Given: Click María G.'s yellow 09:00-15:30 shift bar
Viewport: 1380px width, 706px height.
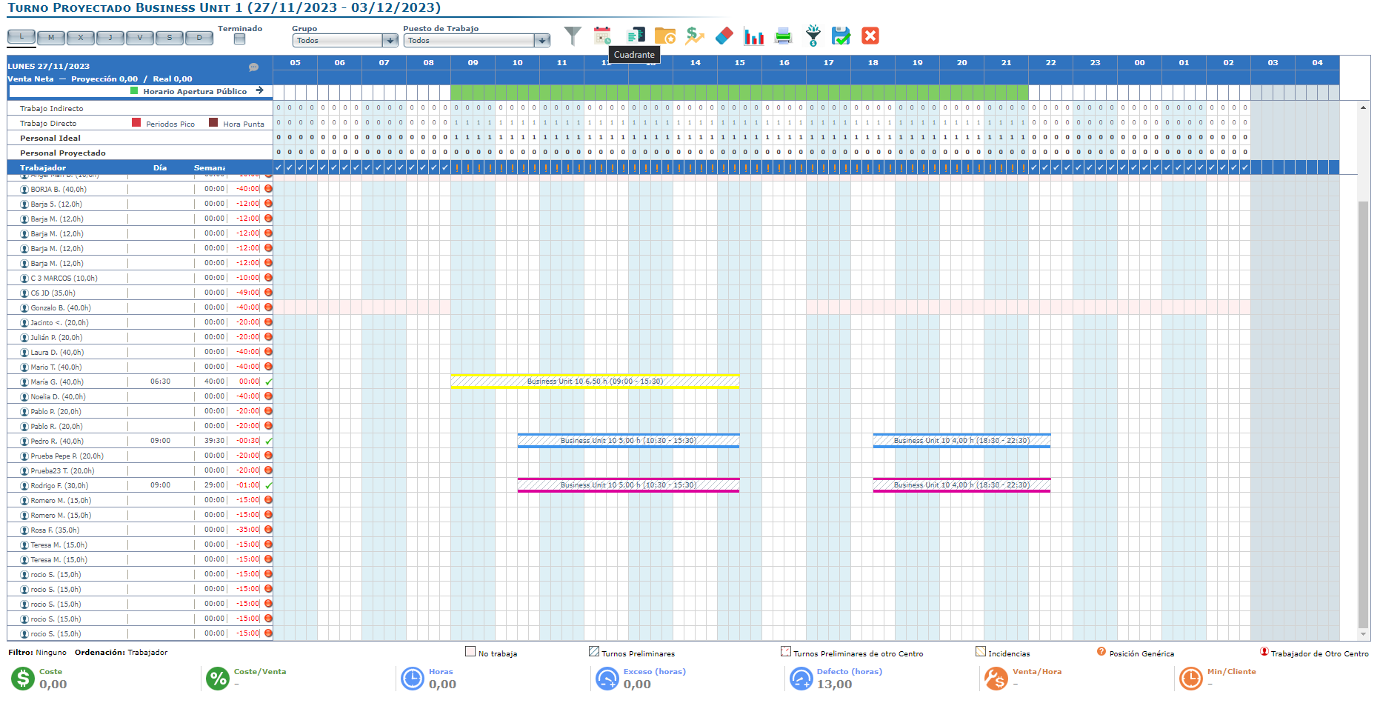Looking at the screenshot, I should [x=595, y=382].
